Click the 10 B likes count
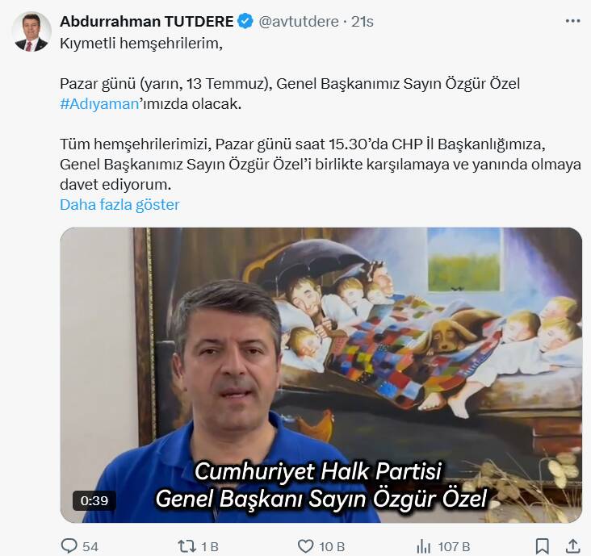The height and width of the screenshot is (556, 591). pyautogui.click(x=332, y=546)
